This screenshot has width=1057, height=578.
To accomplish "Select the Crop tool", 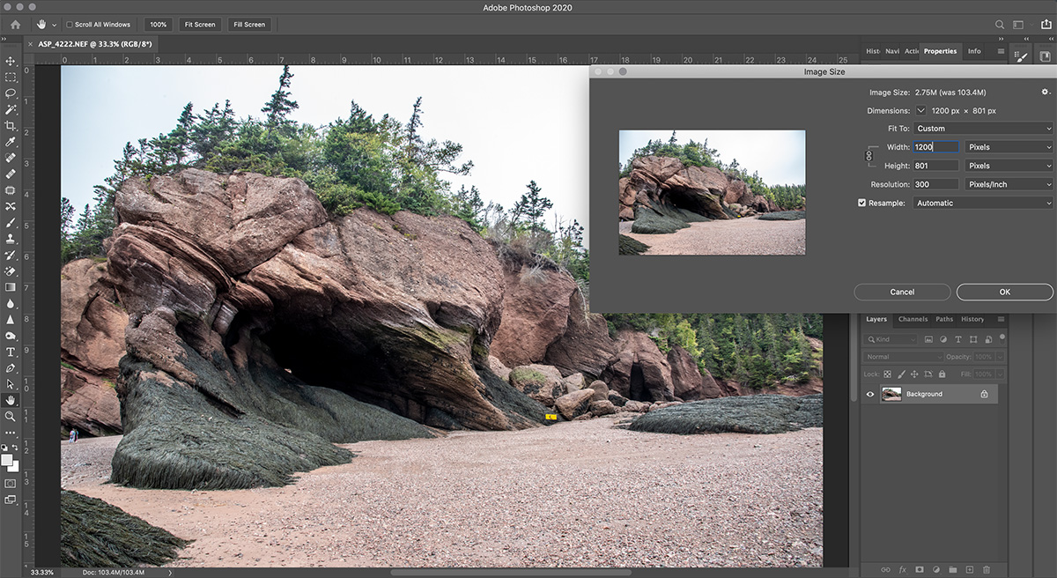I will pyautogui.click(x=11, y=126).
